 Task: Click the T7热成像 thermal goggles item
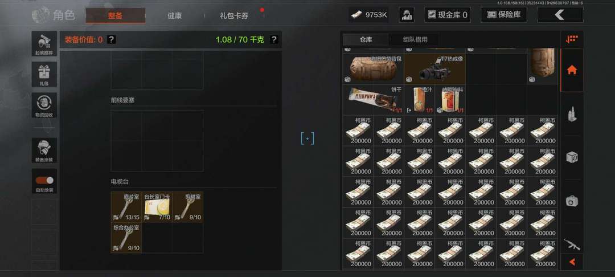pos(435,68)
